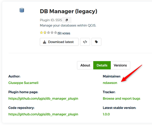Image resolution: width=152 pixels, height=125 pixels.
Task: Click the first rating star
Action: coord(41,32)
